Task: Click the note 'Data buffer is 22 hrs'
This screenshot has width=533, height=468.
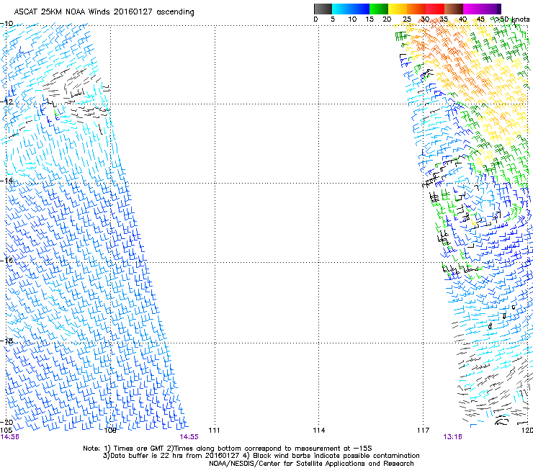Action: pos(145,456)
